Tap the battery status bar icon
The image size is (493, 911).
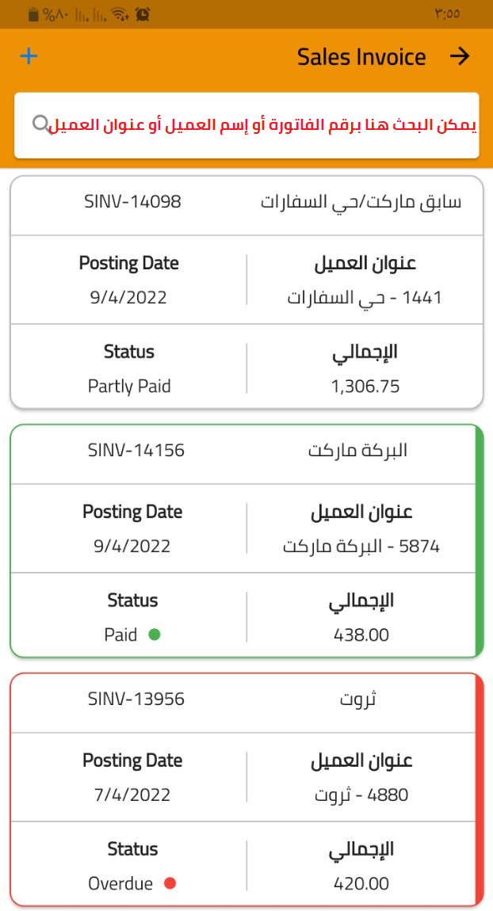[x=32, y=13]
